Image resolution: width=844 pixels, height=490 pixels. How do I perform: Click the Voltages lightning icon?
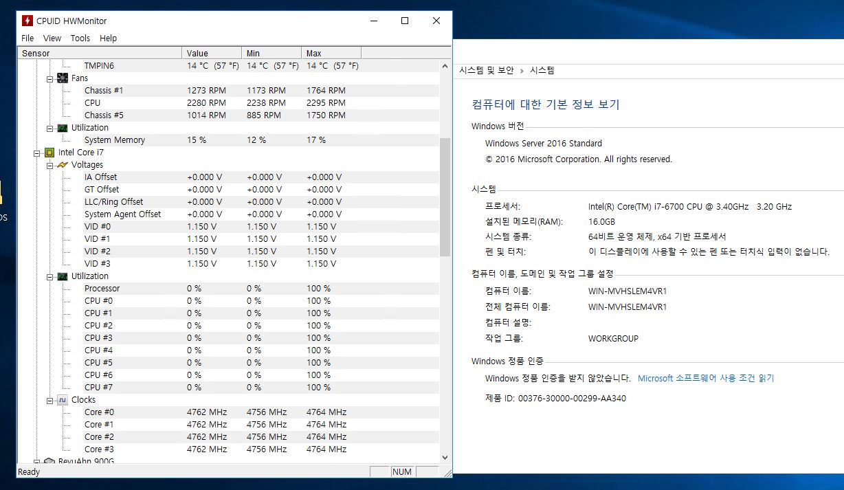point(63,165)
